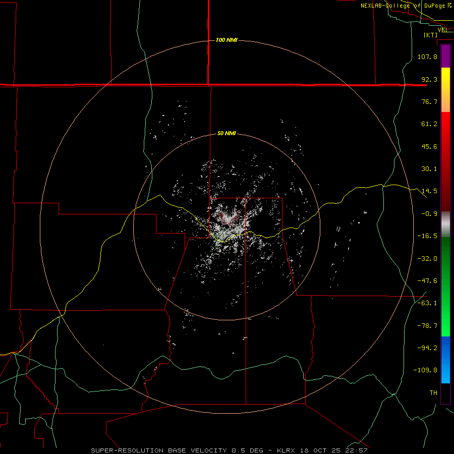Select the -47.6 value on velocity scale

coord(427,281)
